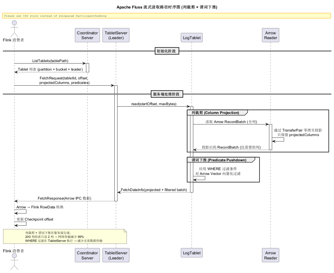Click the 服务端处理阶段 divider label

[x=167, y=94]
